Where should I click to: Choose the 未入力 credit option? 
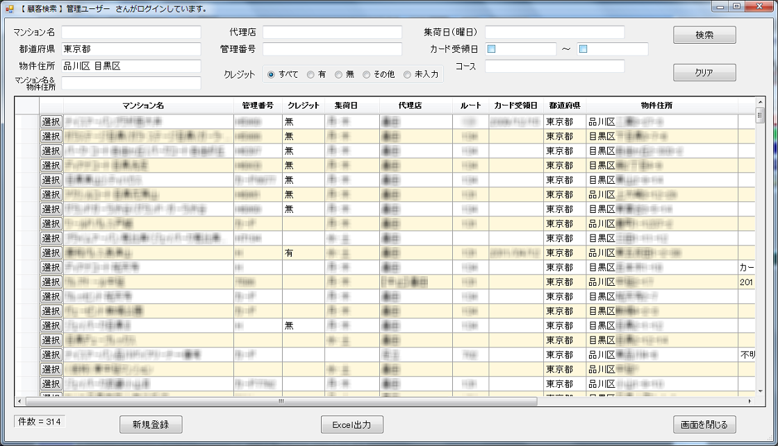point(408,74)
